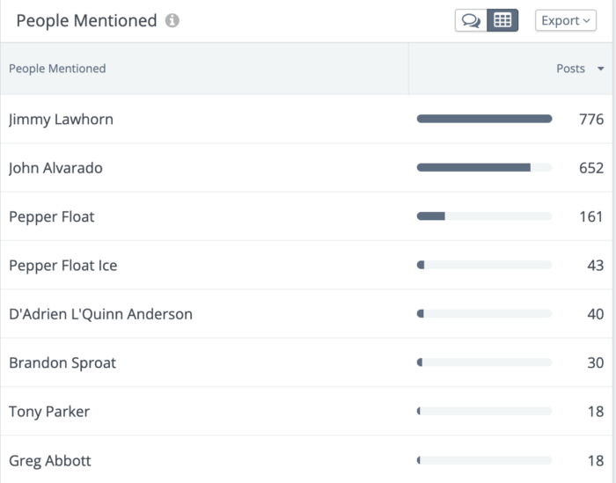Click the info icon beside People Mentioned
This screenshot has width=616, height=483.
click(x=172, y=20)
